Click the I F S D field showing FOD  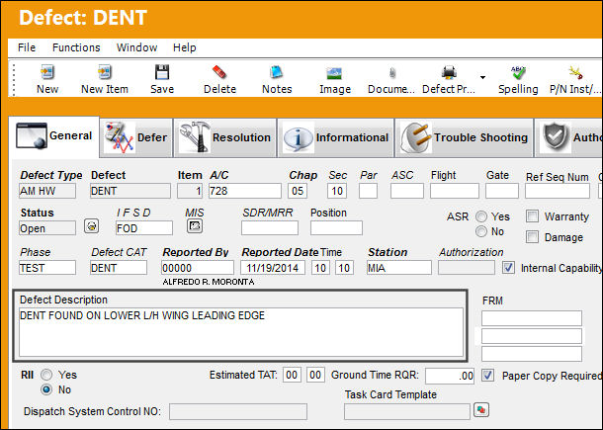point(144,228)
